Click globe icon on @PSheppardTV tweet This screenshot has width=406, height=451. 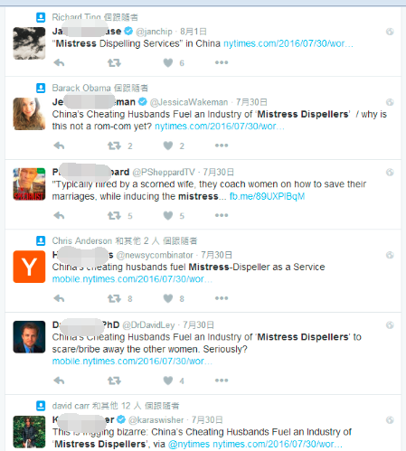point(390,173)
